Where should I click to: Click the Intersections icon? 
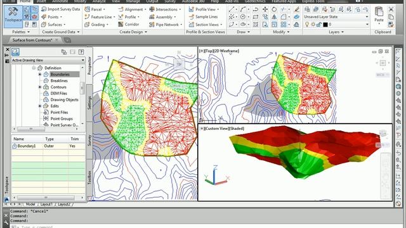[x=152, y=9]
